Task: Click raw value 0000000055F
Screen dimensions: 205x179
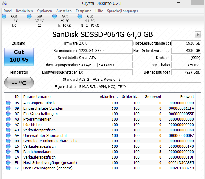Action: click(x=181, y=114)
